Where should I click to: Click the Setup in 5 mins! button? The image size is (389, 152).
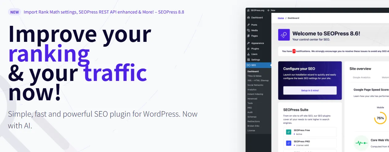click(x=310, y=90)
